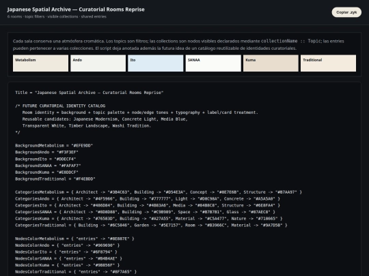
Task: Click the BackgroundAndo line
Action: pyautogui.click(x=46, y=152)
